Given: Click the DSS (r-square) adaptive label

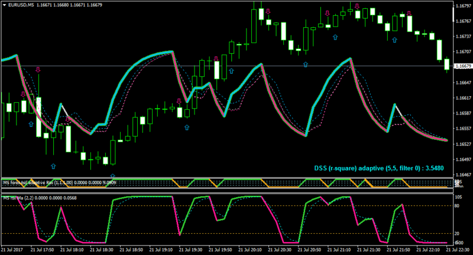Looking at the screenshot, I should point(379,168).
